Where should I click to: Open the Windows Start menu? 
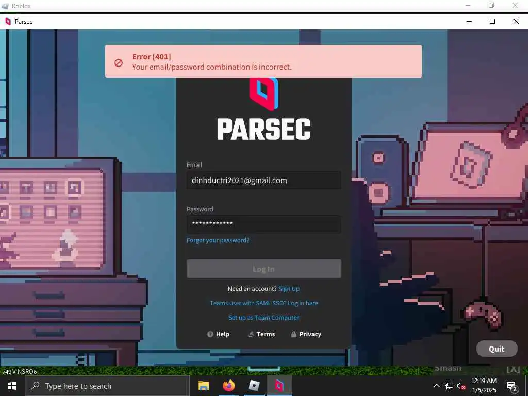pos(12,386)
